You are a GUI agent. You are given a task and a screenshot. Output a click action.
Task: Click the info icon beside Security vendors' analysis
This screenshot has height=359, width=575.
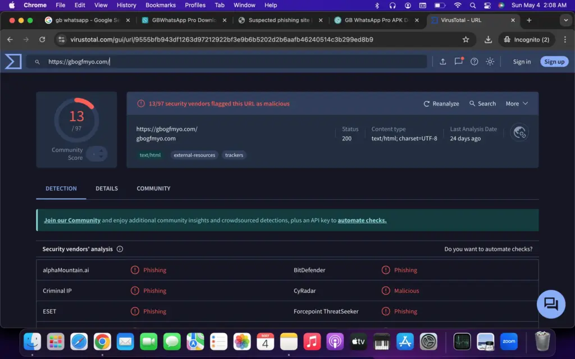[x=120, y=249]
